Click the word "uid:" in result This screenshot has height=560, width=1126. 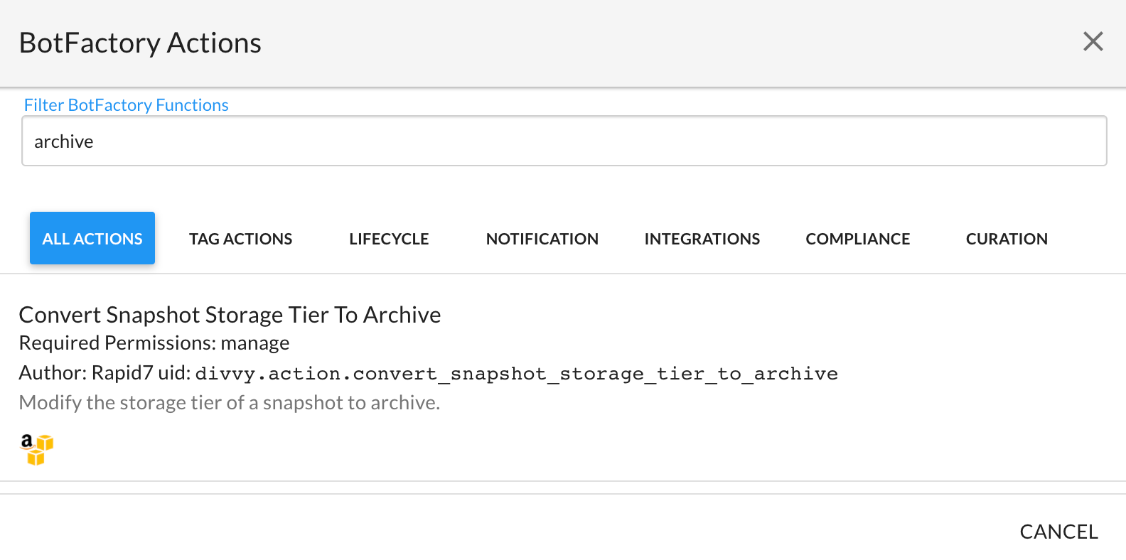point(174,373)
